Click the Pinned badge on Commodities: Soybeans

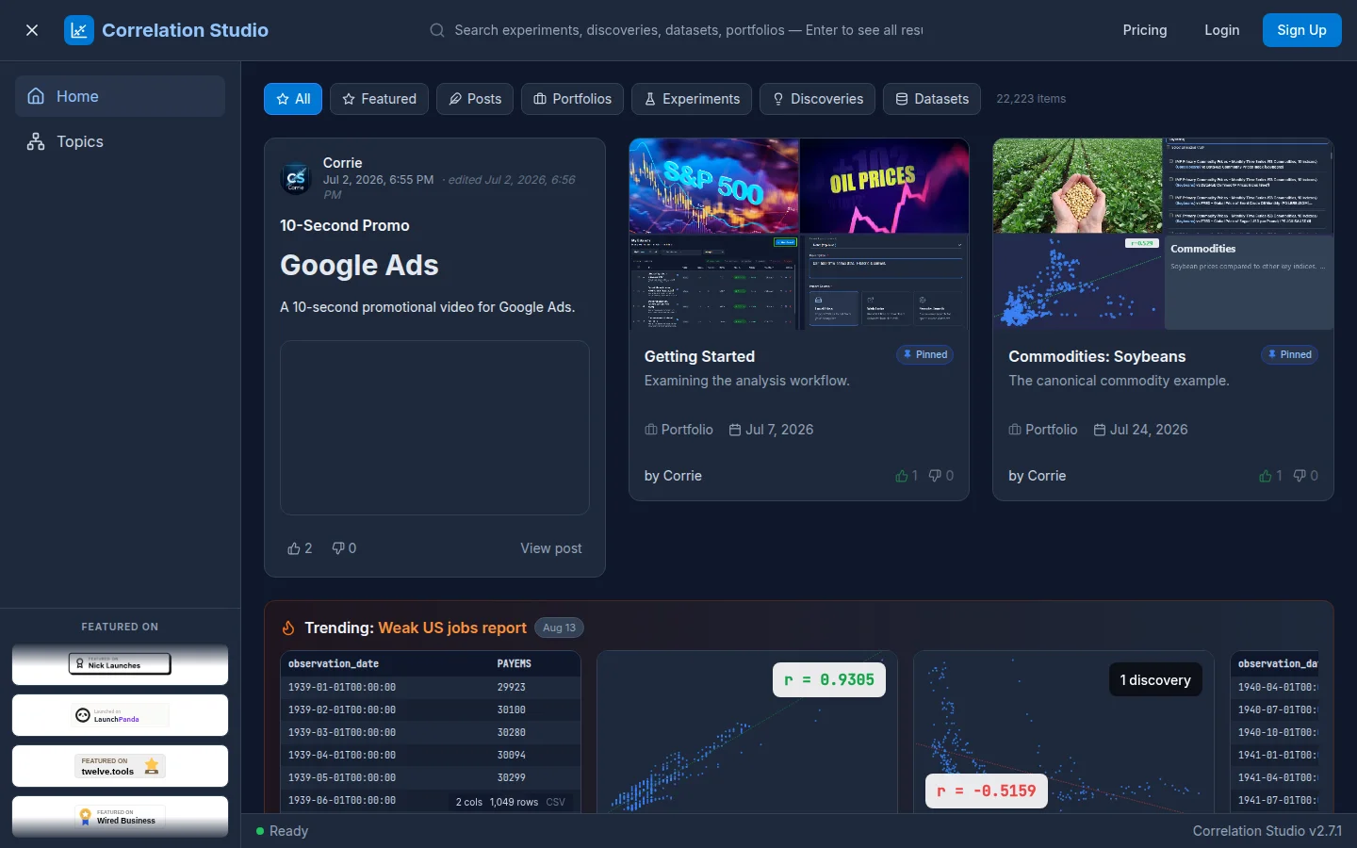1290,354
